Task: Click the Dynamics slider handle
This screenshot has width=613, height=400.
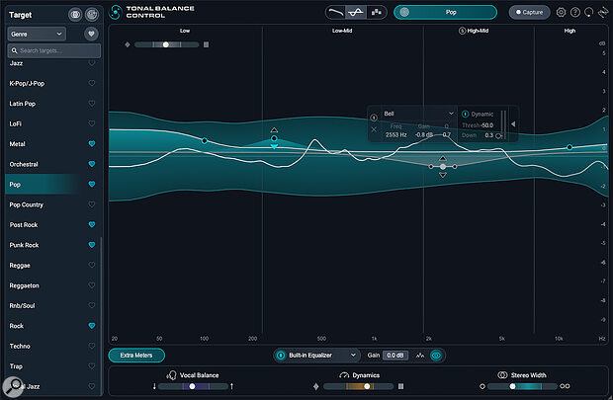Action: click(367, 386)
